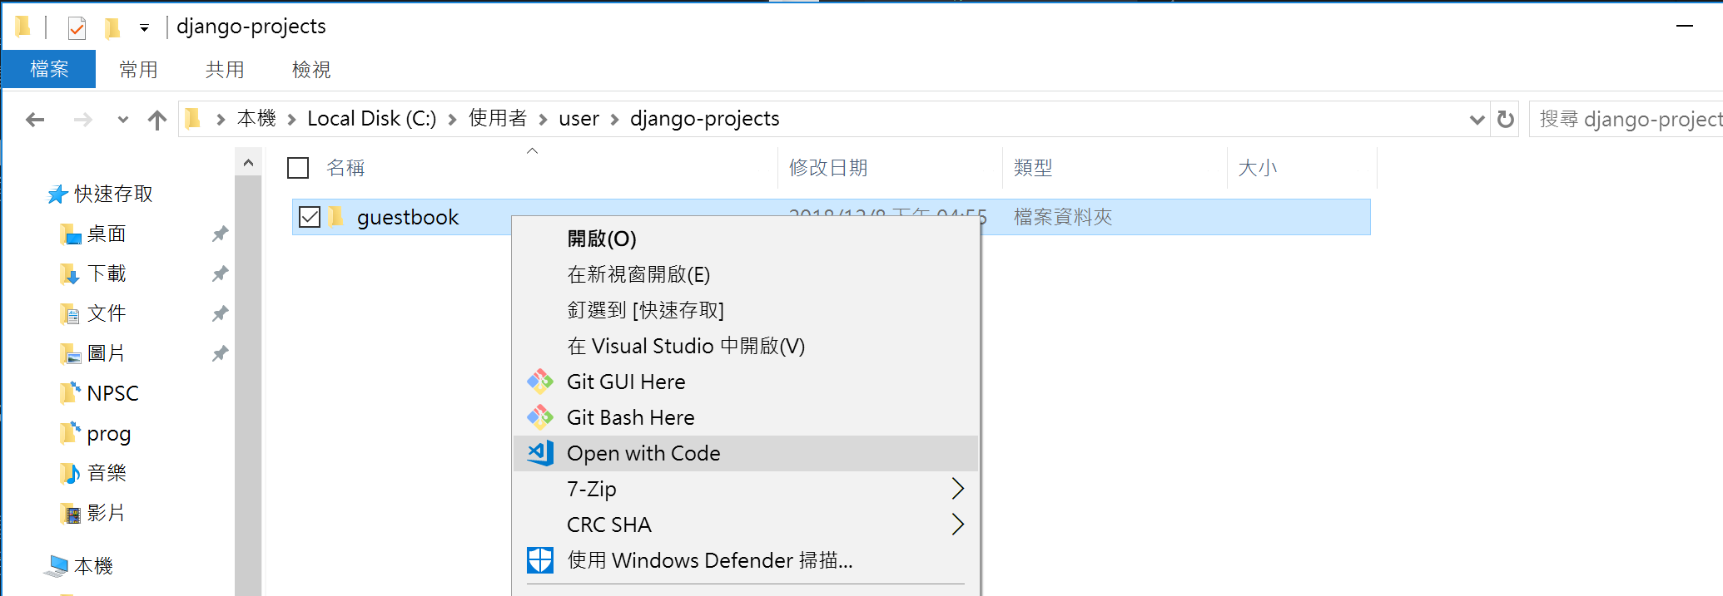This screenshot has width=1723, height=596.
Task: Click the Git GUI Here icon
Action: (x=540, y=382)
